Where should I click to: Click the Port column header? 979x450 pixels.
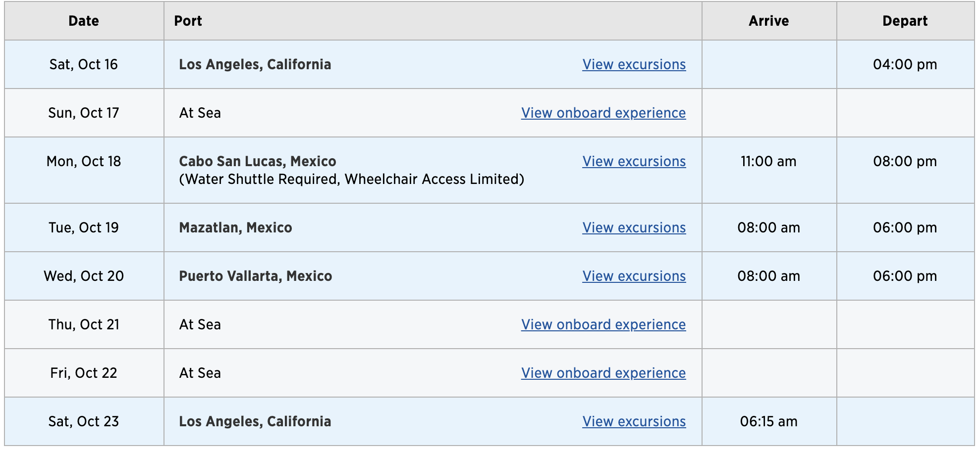click(188, 21)
